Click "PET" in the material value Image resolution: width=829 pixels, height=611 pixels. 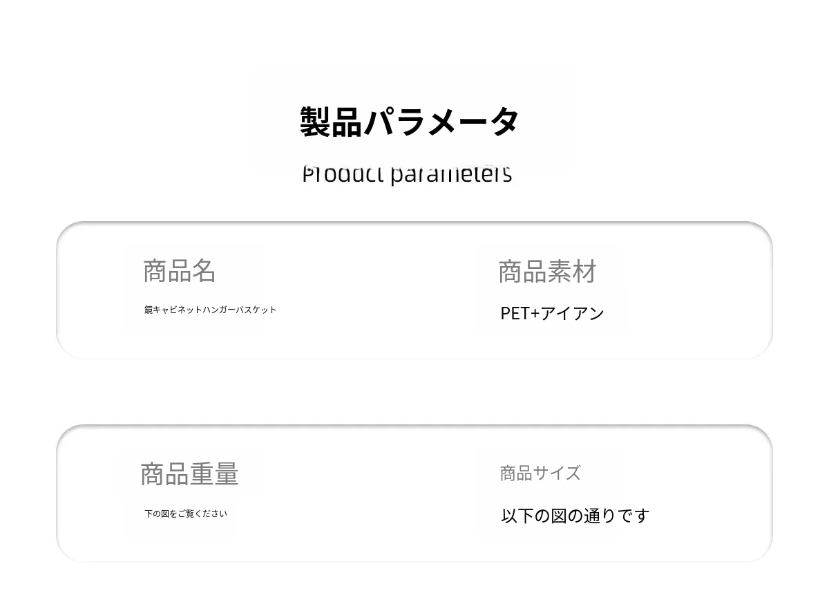[x=515, y=313]
